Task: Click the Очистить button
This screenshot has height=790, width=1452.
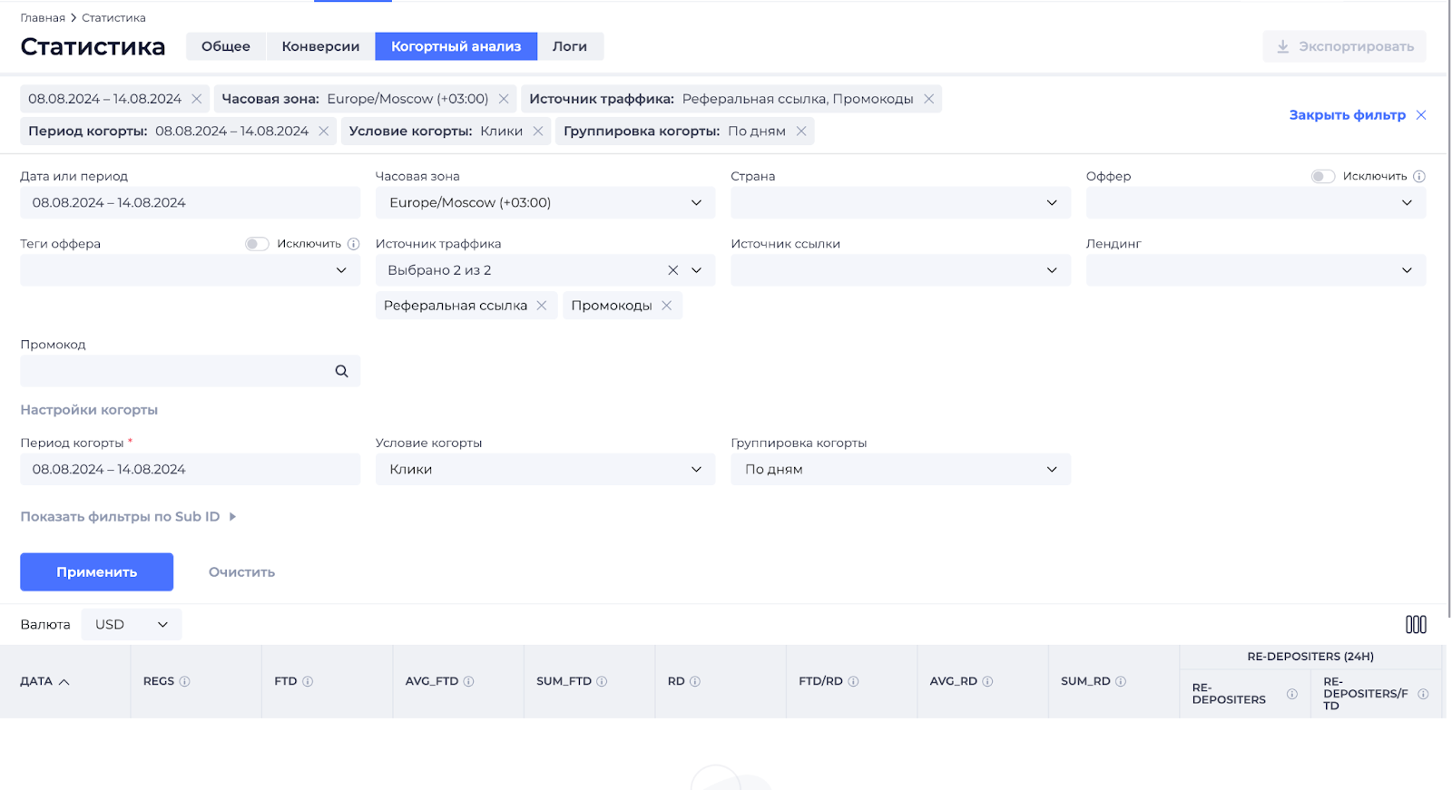Action: pyautogui.click(x=241, y=572)
